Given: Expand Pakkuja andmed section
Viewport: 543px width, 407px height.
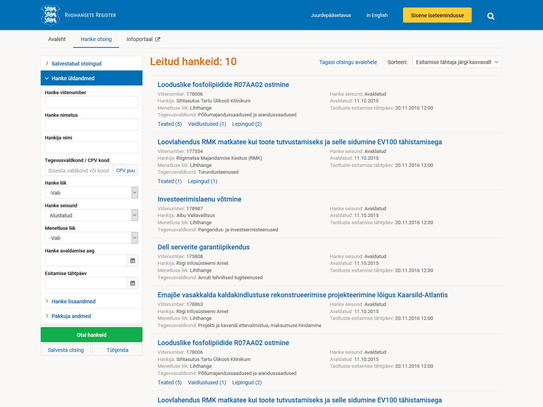Looking at the screenshot, I should coord(71,316).
